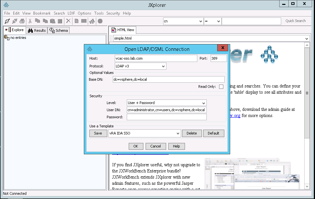Click the dialog's tree logo icon
Image resolution: width=315 pixels, height=199 pixels.
(x=90, y=49)
